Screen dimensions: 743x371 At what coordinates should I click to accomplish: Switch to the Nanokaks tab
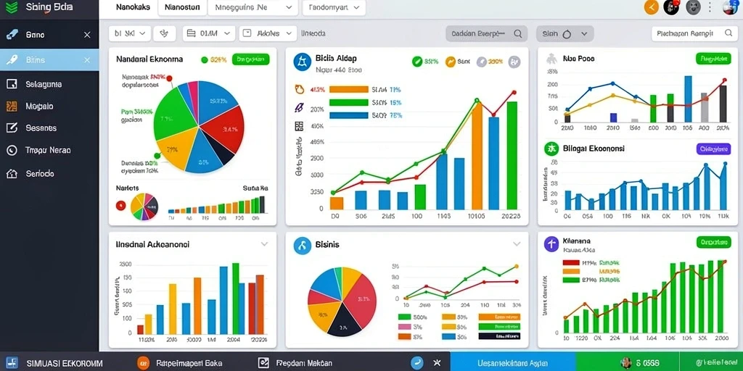click(x=133, y=7)
